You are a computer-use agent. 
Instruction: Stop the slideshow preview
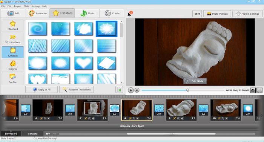tap(137, 90)
